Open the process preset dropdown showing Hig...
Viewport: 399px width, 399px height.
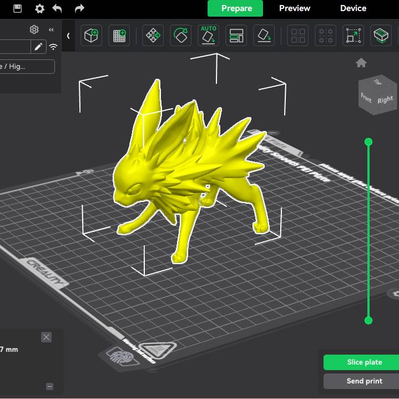coord(27,67)
